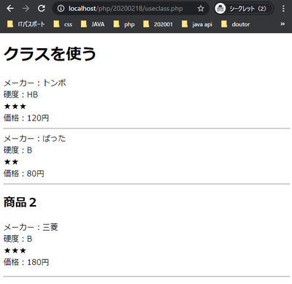
Task: Click the text メーカー：トンボ
Action: pos(35,83)
